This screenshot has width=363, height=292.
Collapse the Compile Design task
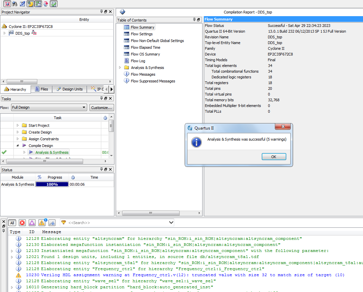(x=17, y=145)
